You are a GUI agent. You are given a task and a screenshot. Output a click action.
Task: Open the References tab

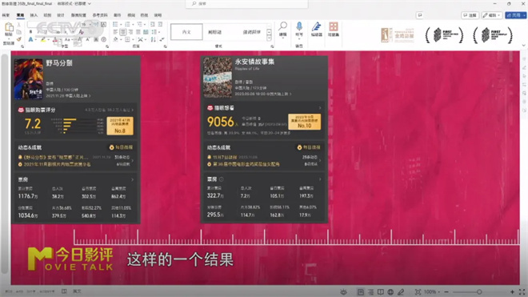click(100, 15)
